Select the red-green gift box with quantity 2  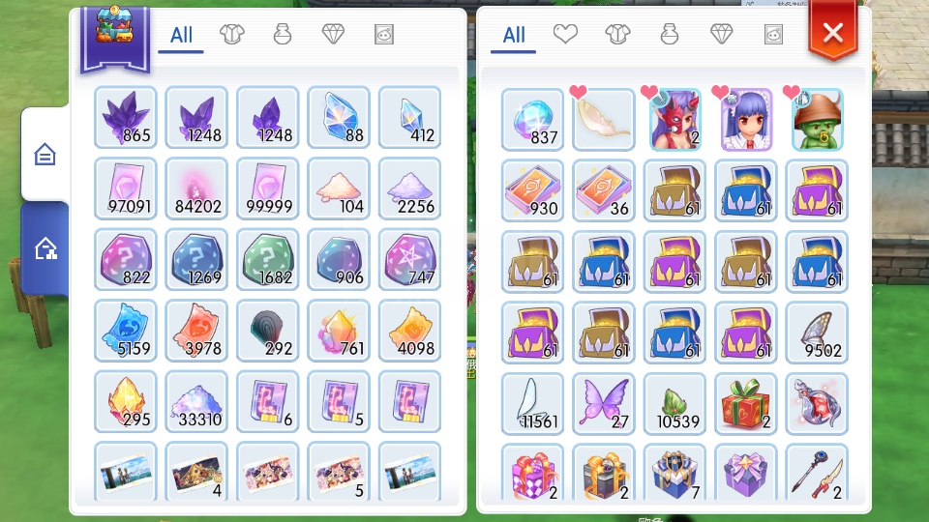(746, 404)
